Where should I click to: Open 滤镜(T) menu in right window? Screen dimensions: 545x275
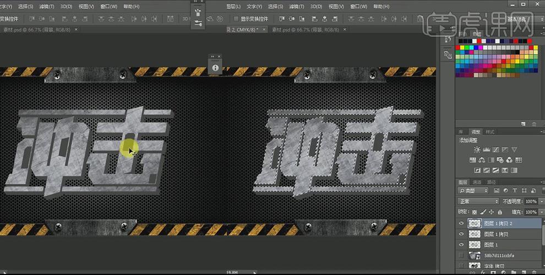click(x=296, y=7)
